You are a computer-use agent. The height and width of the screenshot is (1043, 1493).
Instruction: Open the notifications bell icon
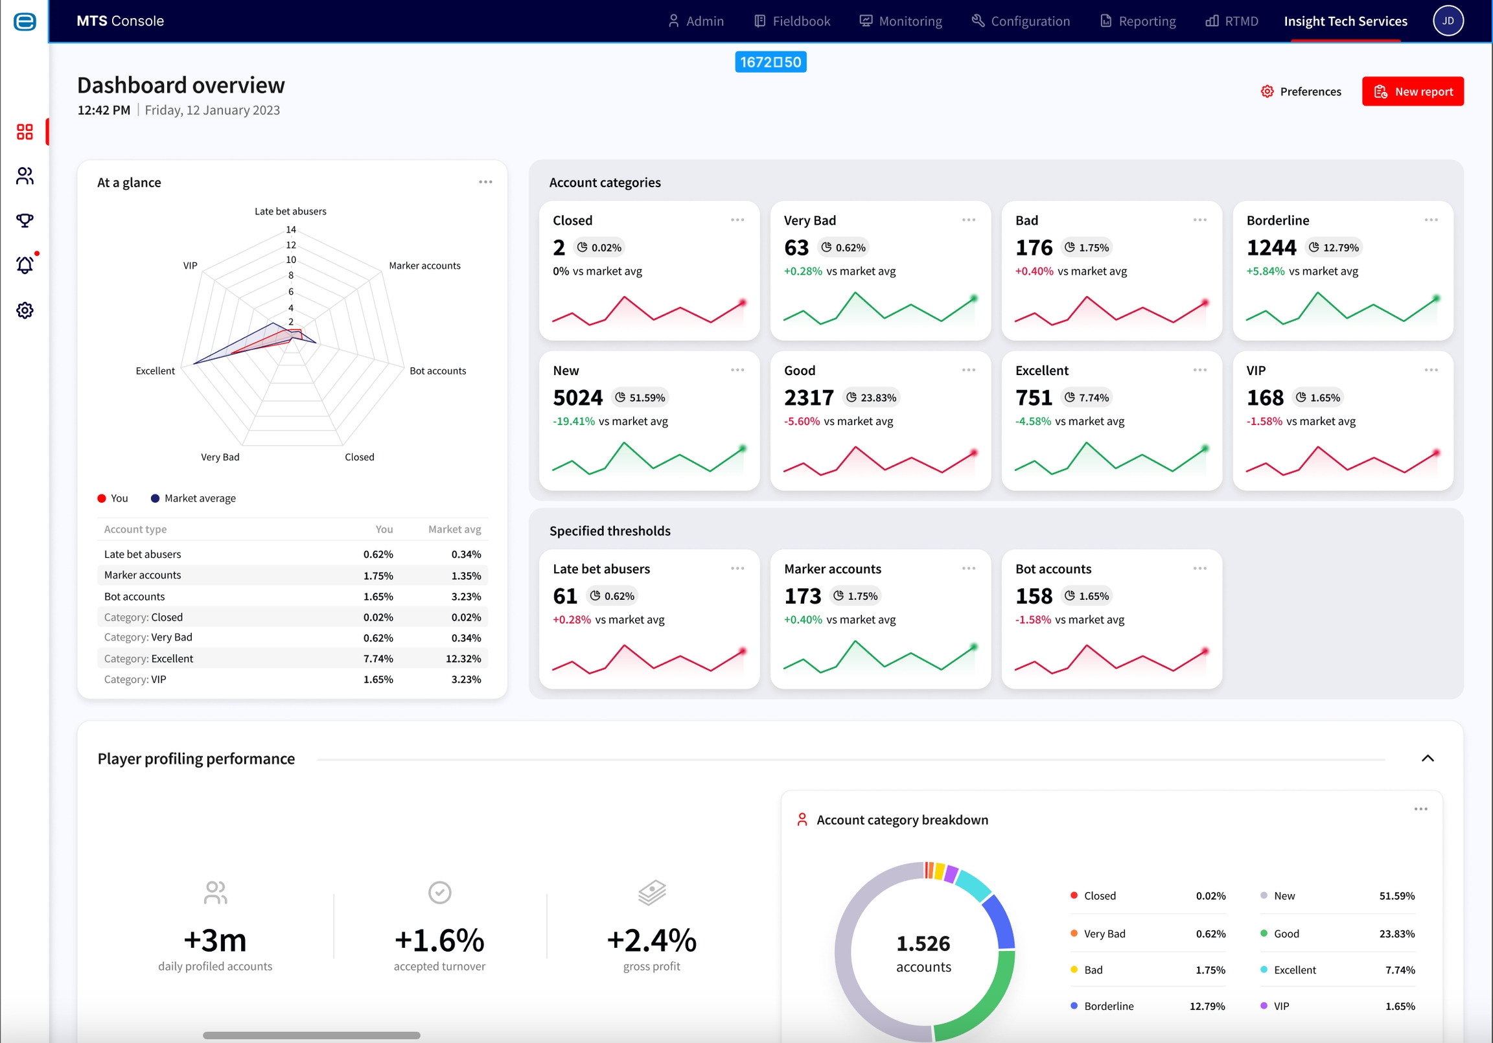(x=25, y=266)
